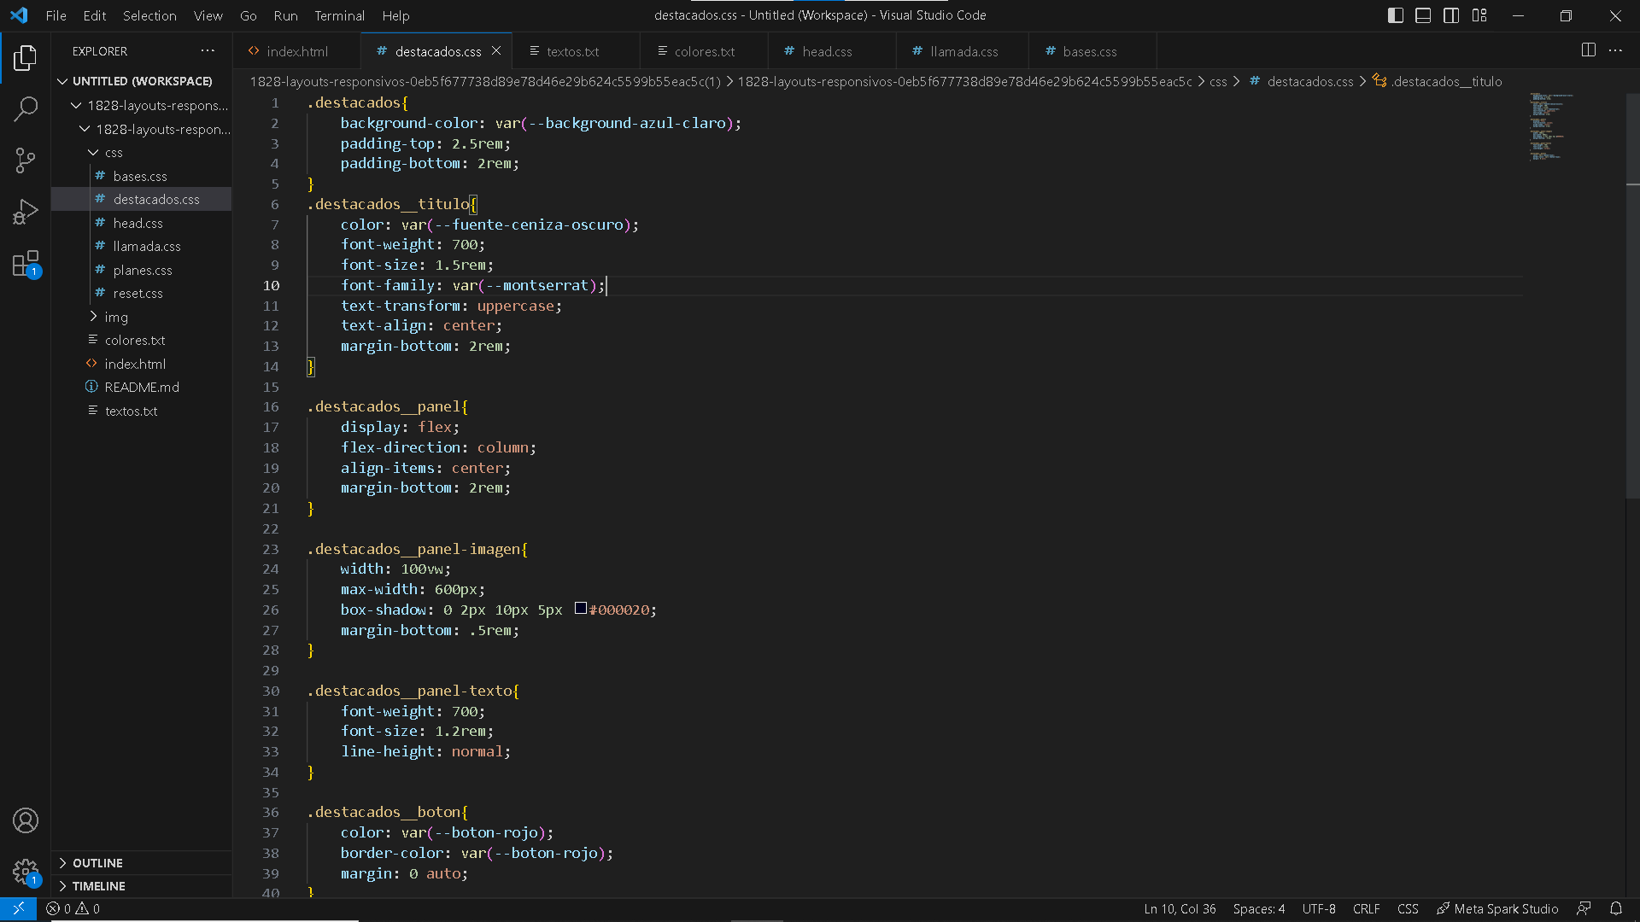
Task: Open the View menu
Action: pyautogui.click(x=208, y=15)
